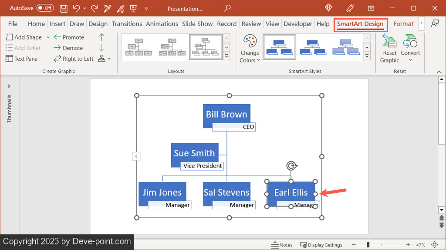Click Display Settings in status bar
The width and height of the screenshot is (446, 250).
pyautogui.click(x=321, y=245)
